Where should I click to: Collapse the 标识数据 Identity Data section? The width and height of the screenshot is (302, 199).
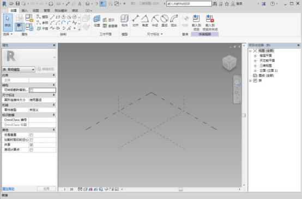pos(54,115)
